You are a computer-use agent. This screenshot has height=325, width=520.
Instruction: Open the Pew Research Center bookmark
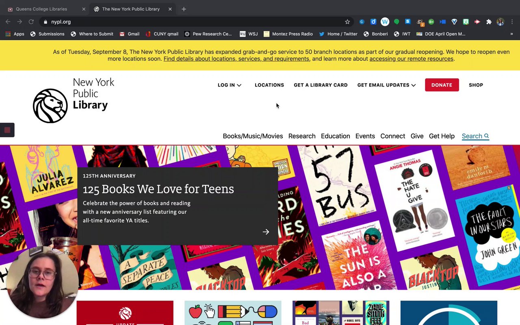point(208,34)
